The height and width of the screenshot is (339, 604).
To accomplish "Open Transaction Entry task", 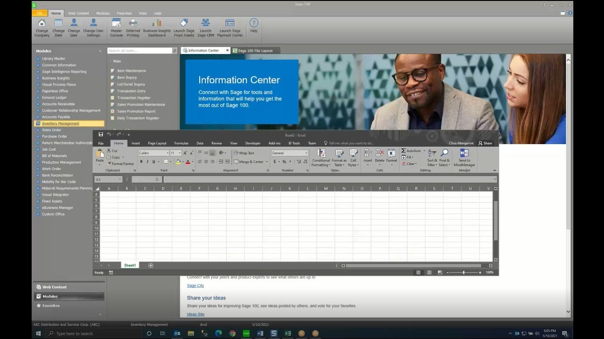I will click(x=131, y=91).
